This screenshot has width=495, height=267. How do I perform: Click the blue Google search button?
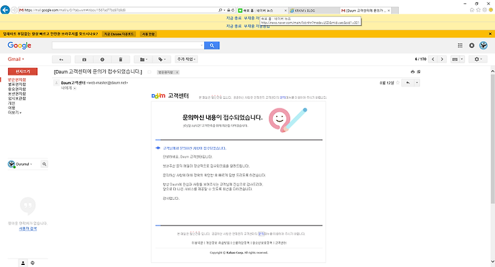point(212,45)
